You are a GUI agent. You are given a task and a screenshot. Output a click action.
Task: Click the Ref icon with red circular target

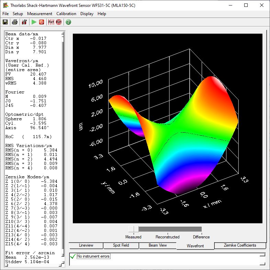coord(58,22)
